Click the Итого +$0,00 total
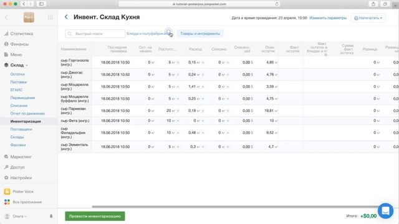Image resolution: width=399 pixels, height=224 pixels. tap(362, 216)
